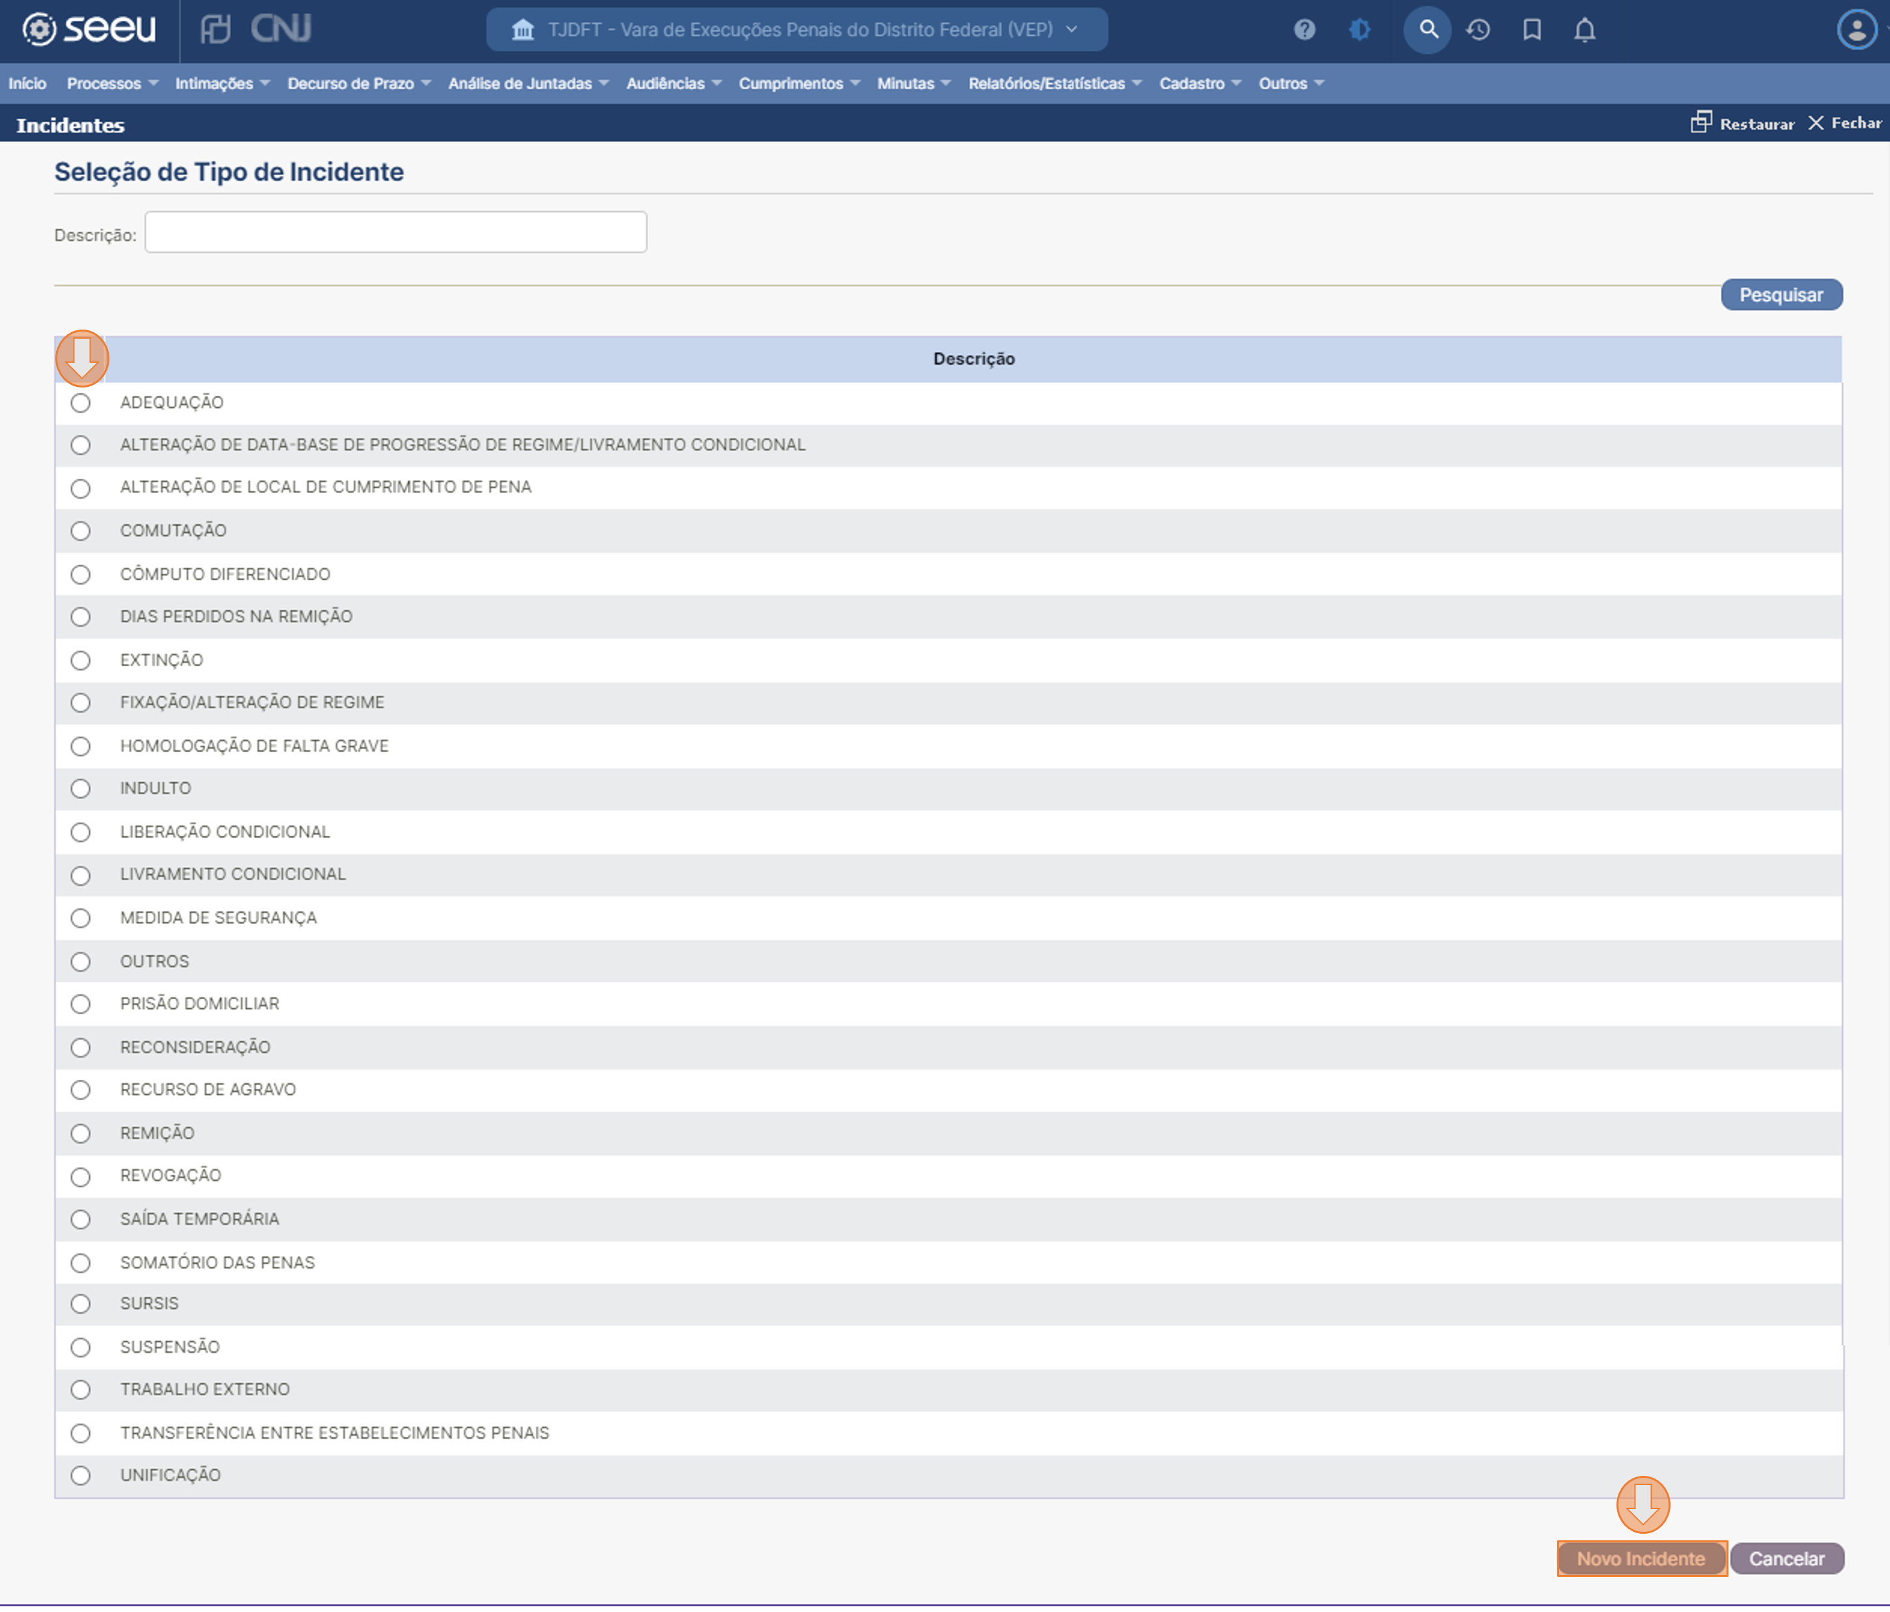Focus the Descrição text input field
The width and height of the screenshot is (1890, 1612).
pos(395,233)
